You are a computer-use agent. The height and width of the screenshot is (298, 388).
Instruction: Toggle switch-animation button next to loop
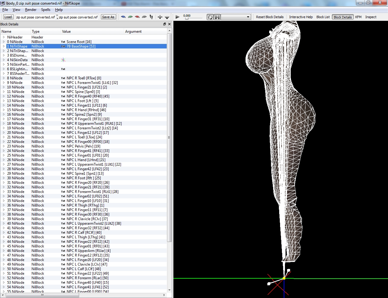[217, 17]
